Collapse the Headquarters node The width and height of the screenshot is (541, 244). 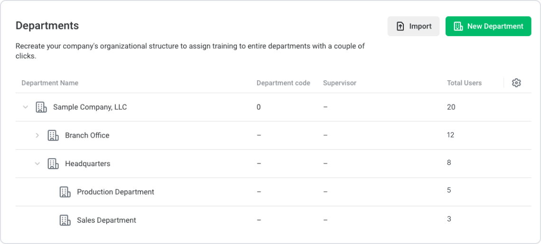(x=37, y=164)
